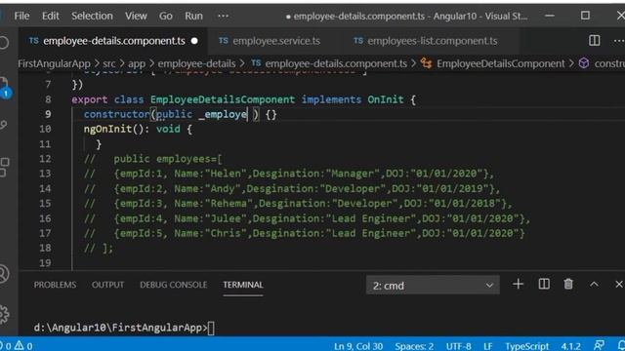Open the File menu
This screenshot has width=625, height=351.
21,16
